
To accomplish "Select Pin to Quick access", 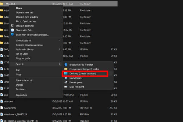I will pos(26,21).
